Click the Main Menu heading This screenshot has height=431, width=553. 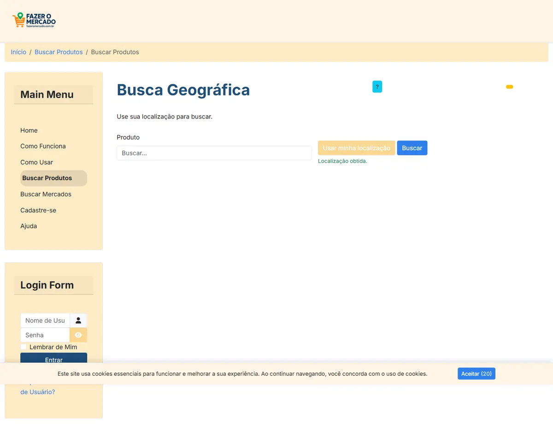[x=47, y=94]
